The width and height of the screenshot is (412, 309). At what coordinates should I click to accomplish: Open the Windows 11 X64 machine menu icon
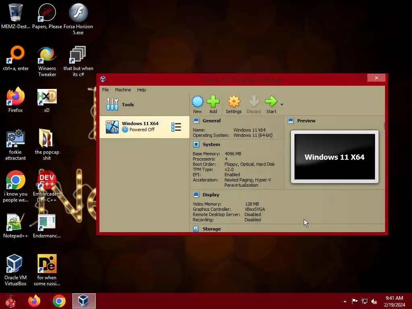(176, 127)
